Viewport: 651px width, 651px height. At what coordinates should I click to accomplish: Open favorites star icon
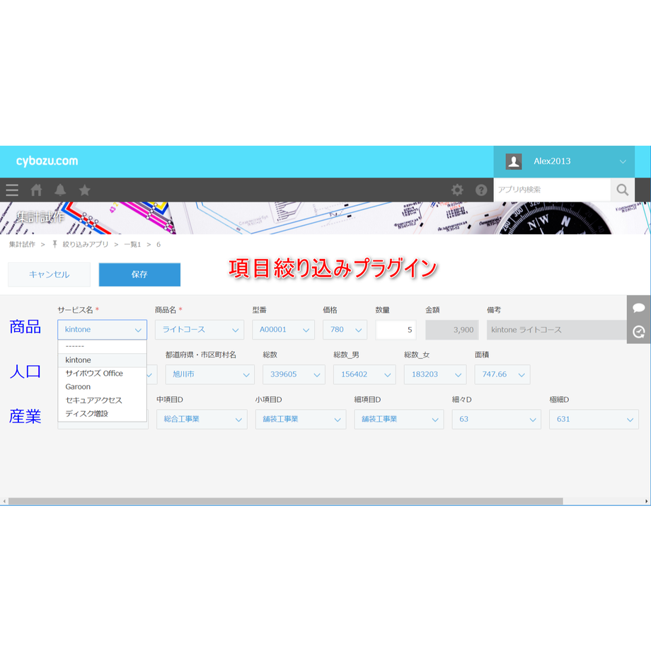coord(85,190)
